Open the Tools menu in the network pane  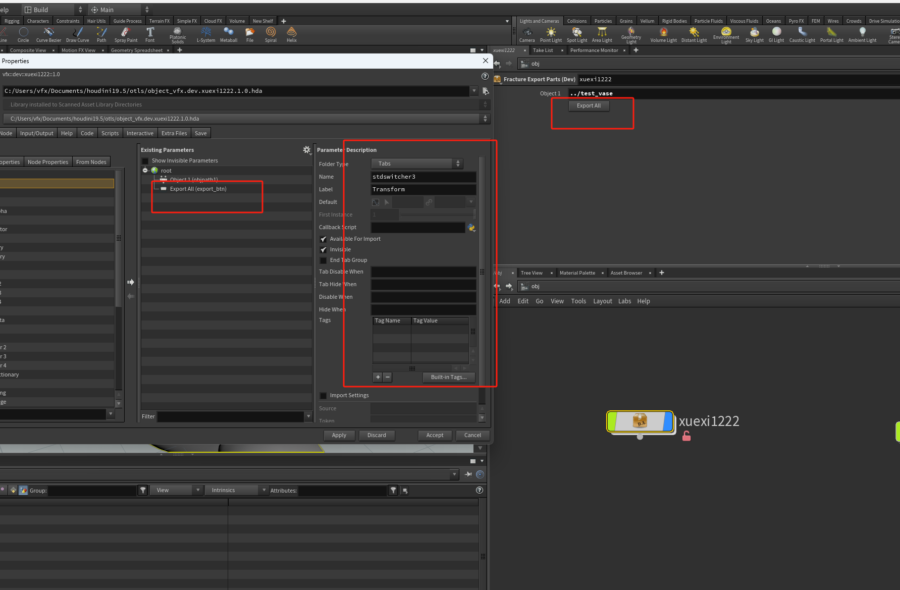coord(578,301)
